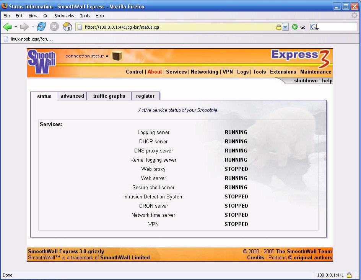Screen dimensions: 361x280
Task: Open the Maintenance section
Action: [x=315, y=72]
